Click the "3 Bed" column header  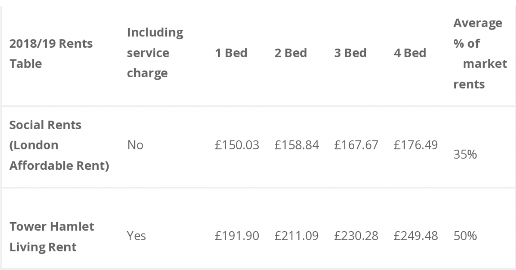tap(350, 53)
